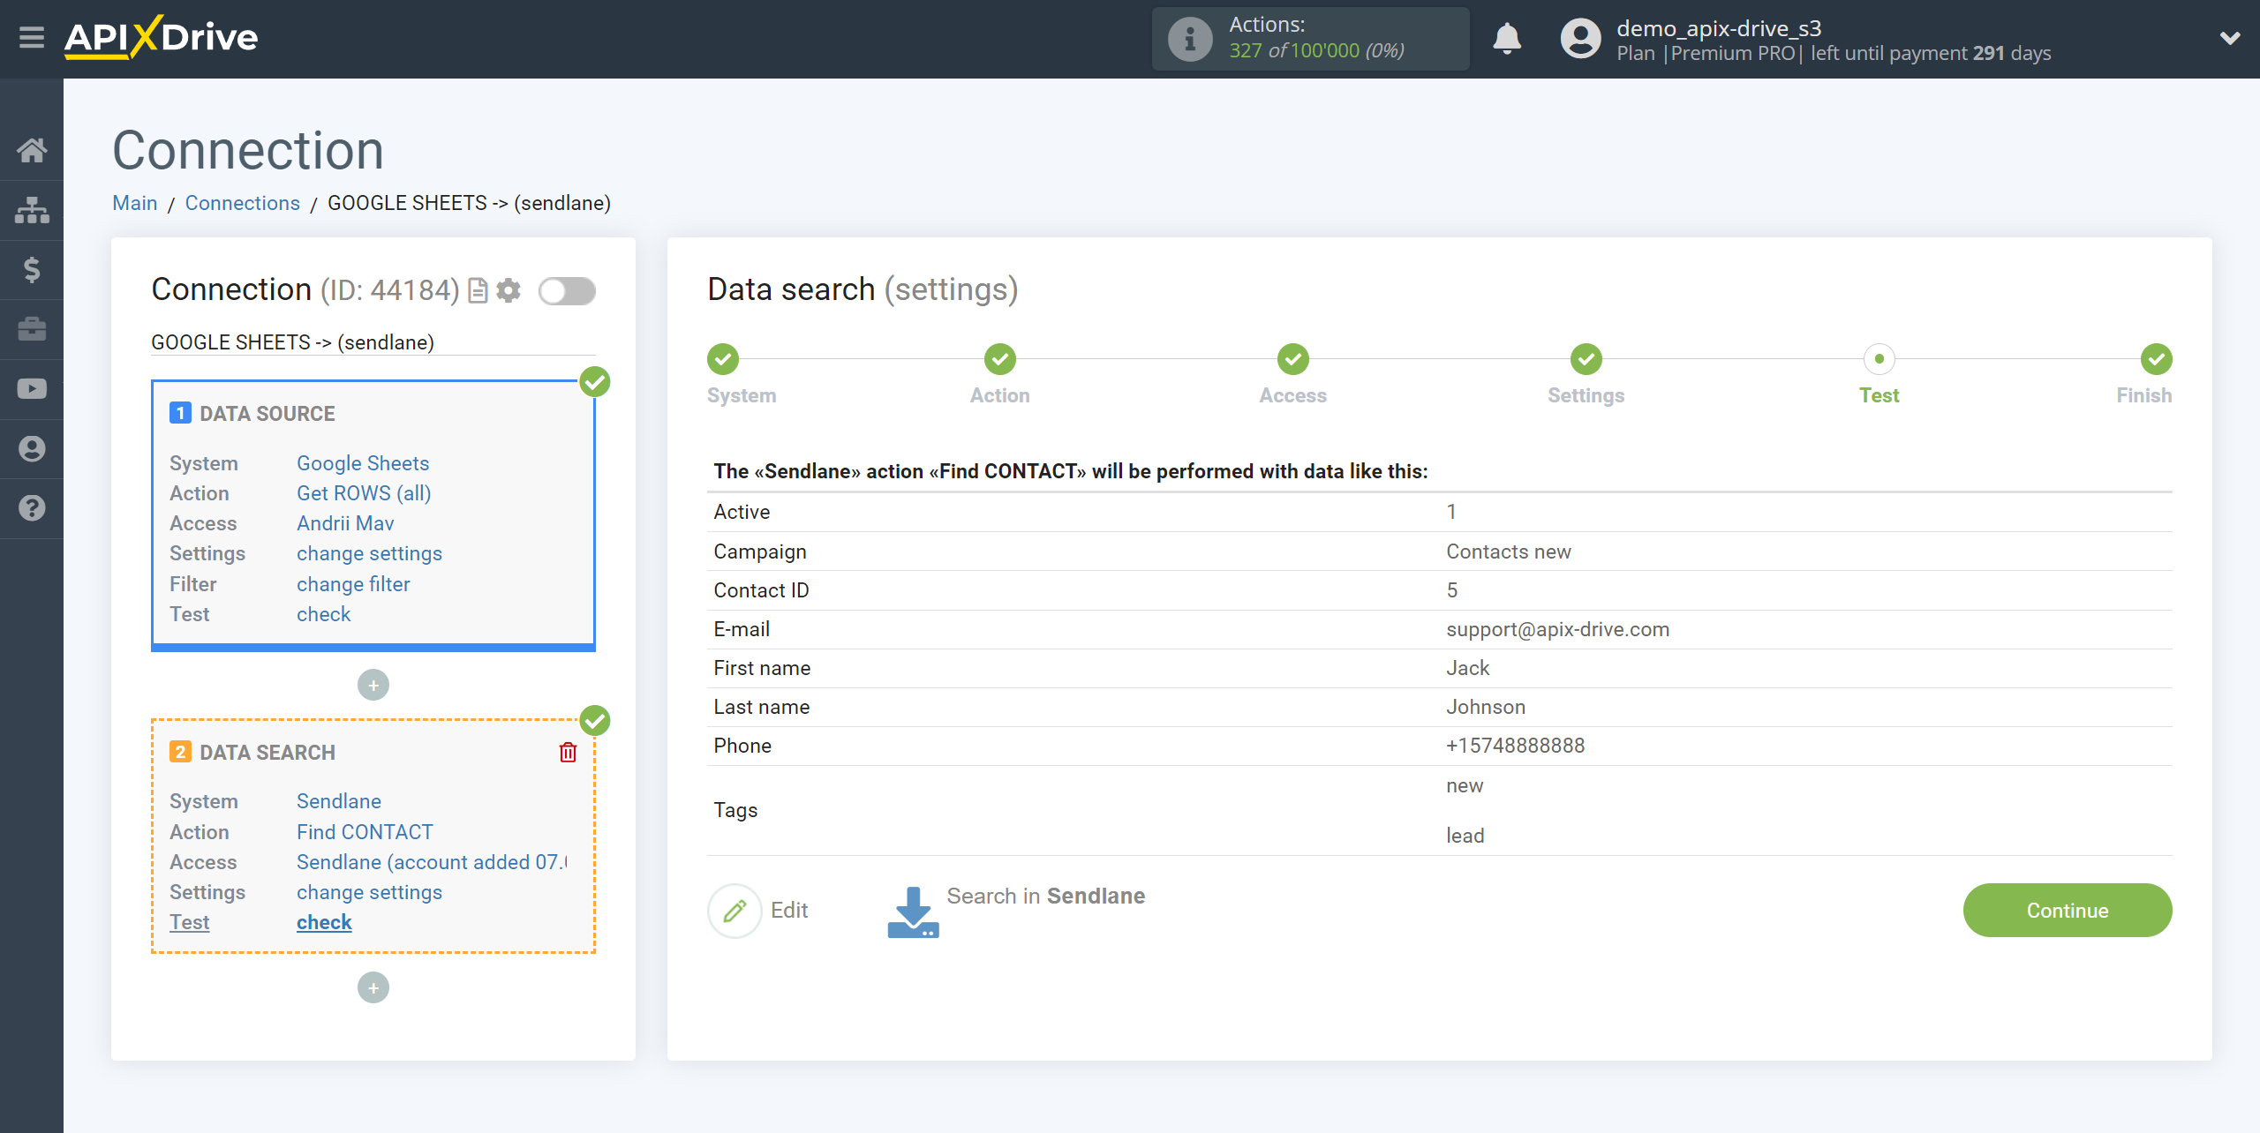The image size is (2260, 1133).
Task: Open Sendlane account access link
Action: [x=433, y=862]
